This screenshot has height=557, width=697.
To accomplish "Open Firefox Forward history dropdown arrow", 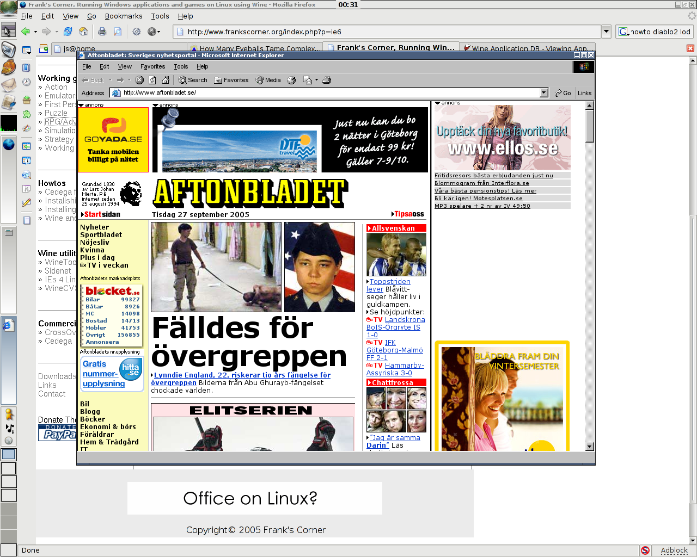I will 57,32.
